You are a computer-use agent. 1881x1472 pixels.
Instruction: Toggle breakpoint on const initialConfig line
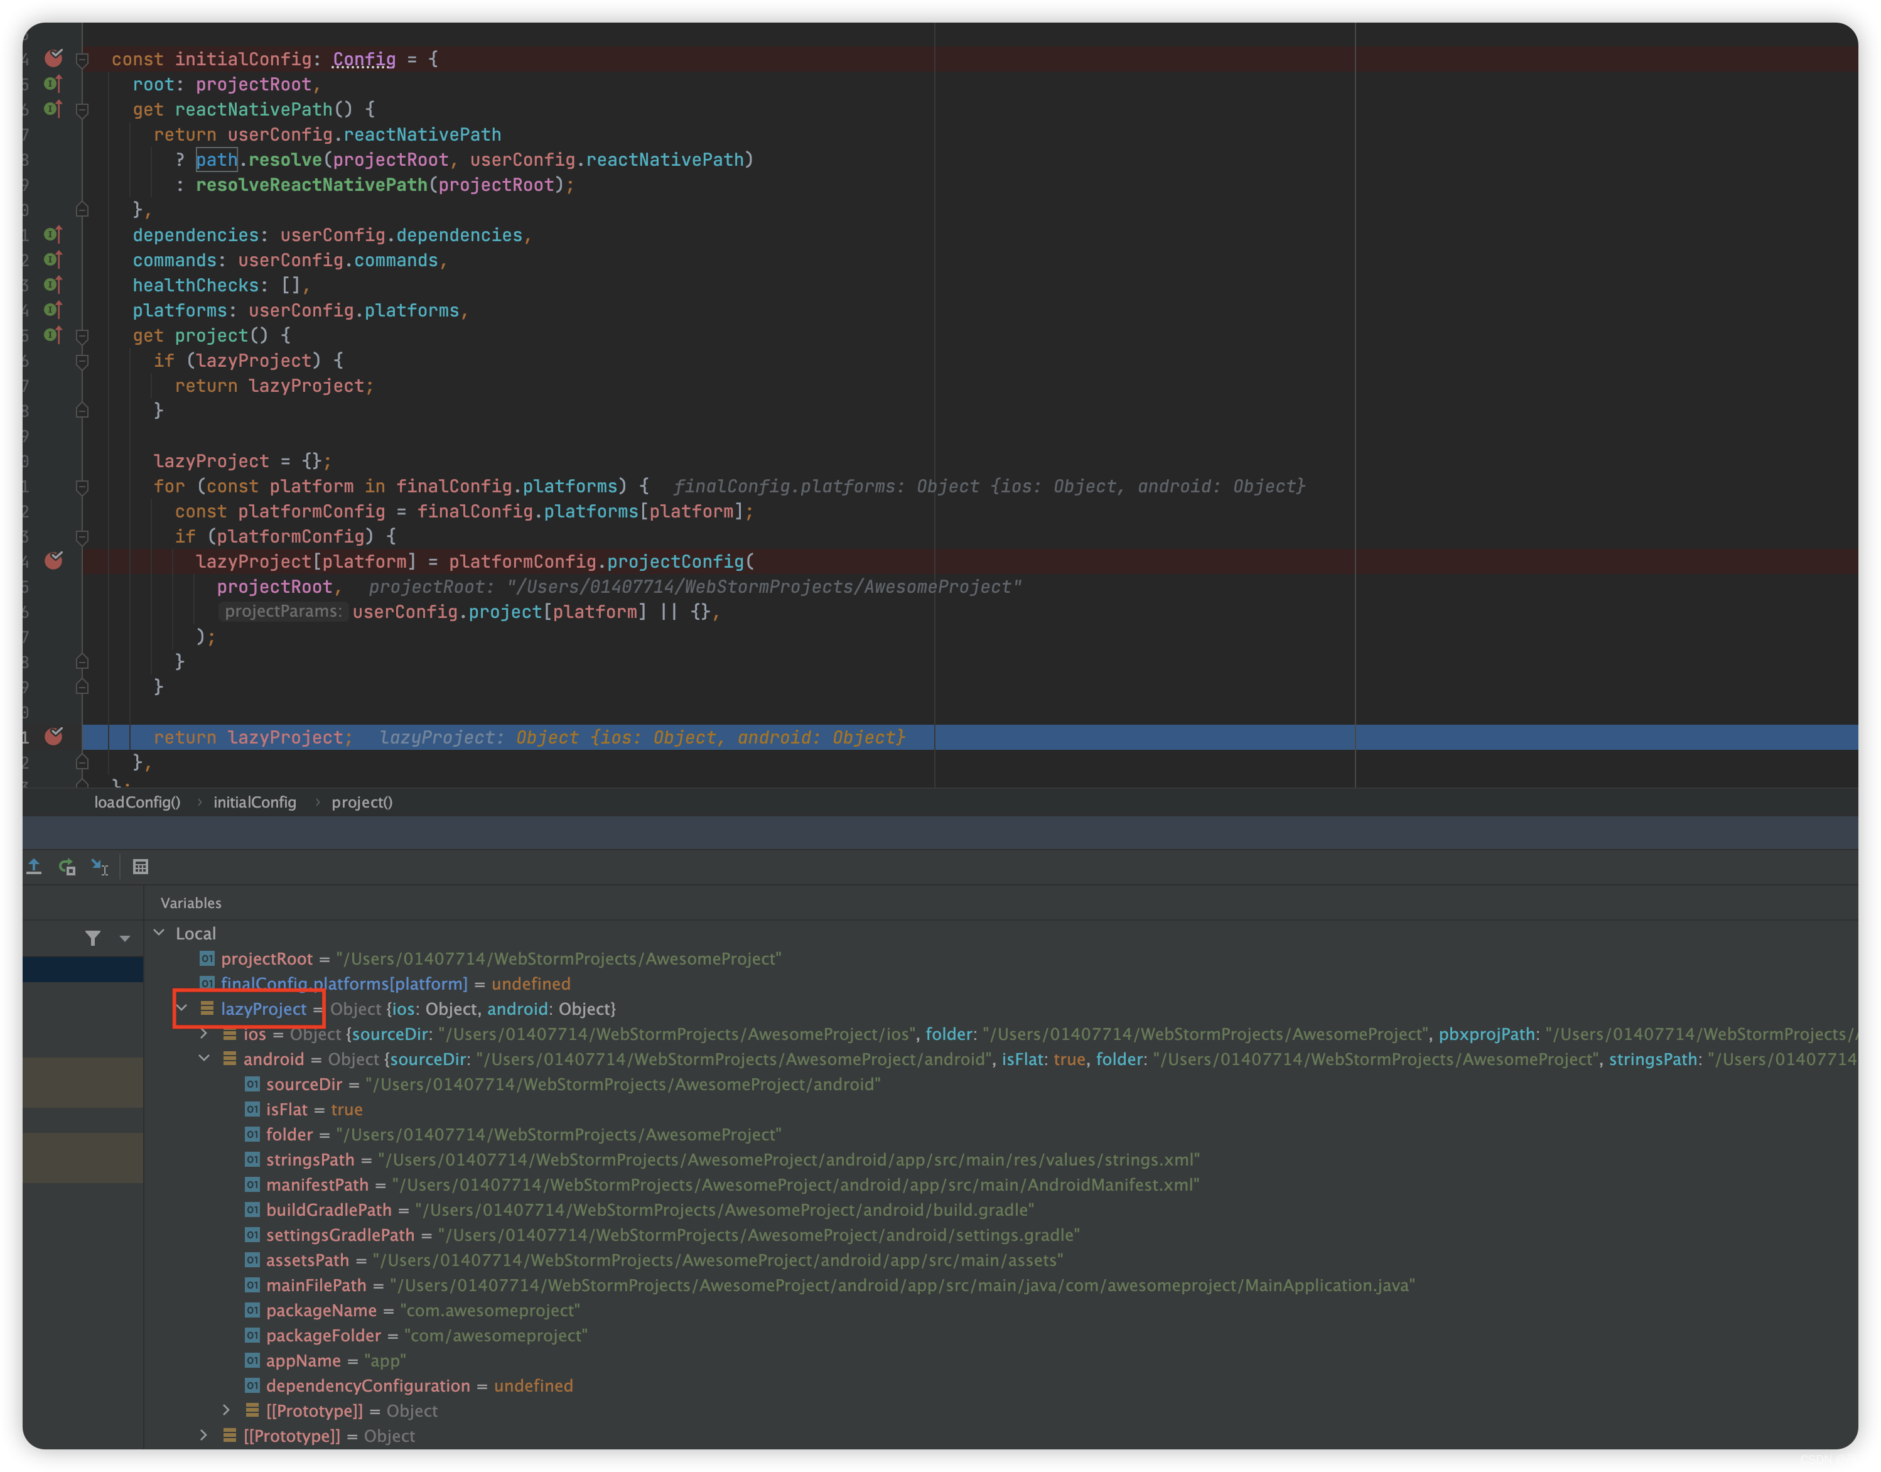(53, 58)
